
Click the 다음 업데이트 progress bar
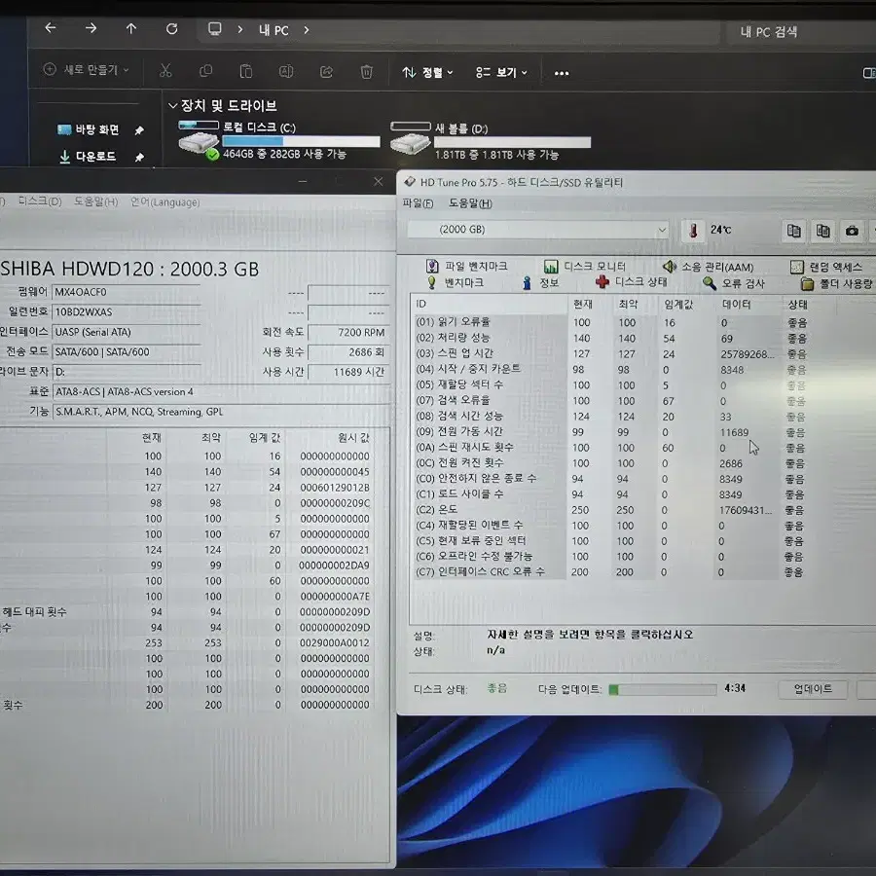pos(663,690)
